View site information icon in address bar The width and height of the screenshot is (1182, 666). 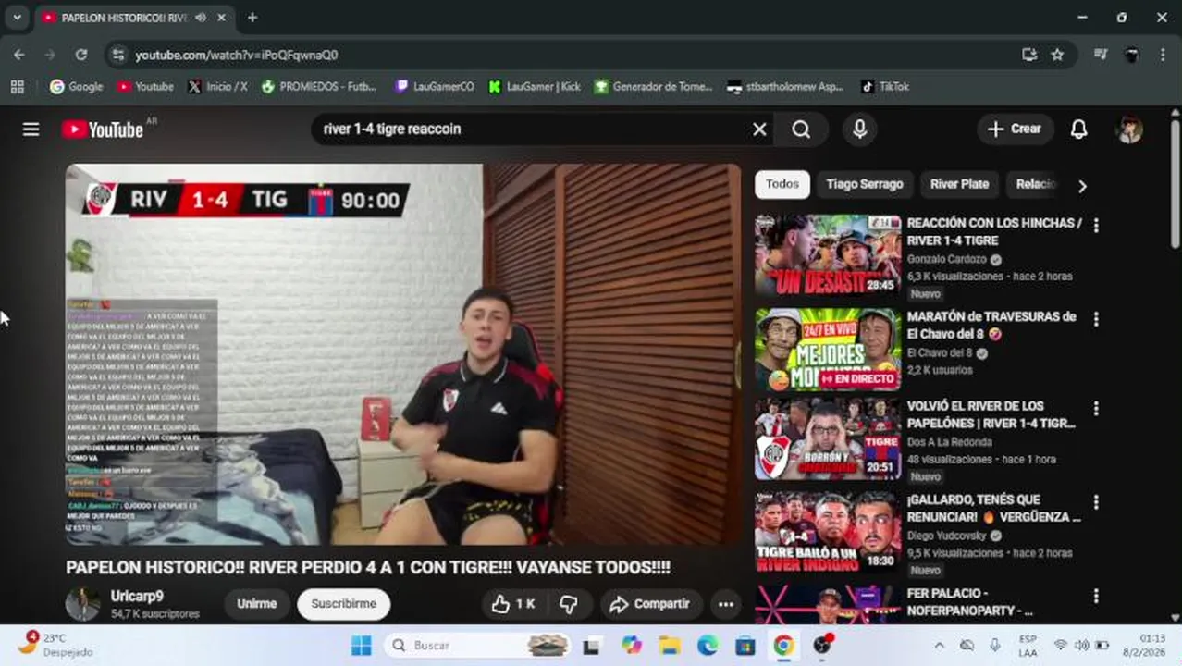click(117, 55)
